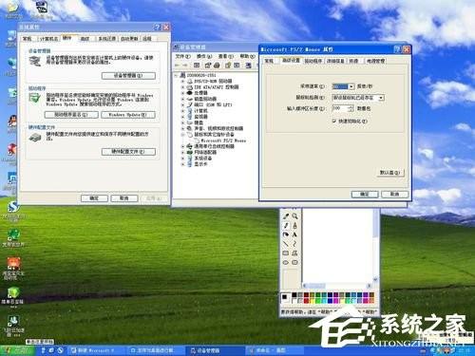Switch to 设备管理器 taskbar button
Screen dimensions: 475x356
coord(215,350)
